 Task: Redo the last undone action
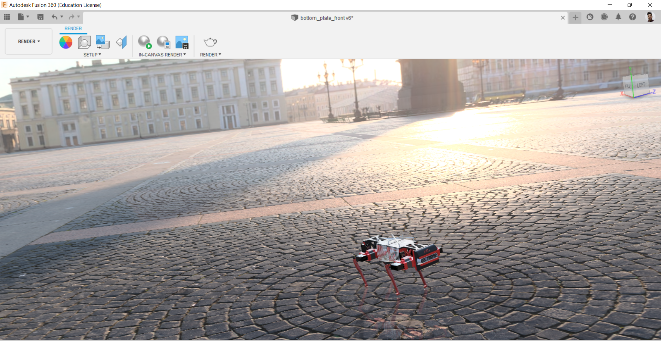(x=71, y=17)
